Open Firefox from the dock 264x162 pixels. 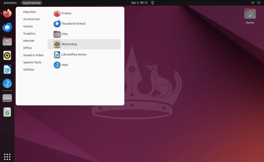(x=7, y=13)
